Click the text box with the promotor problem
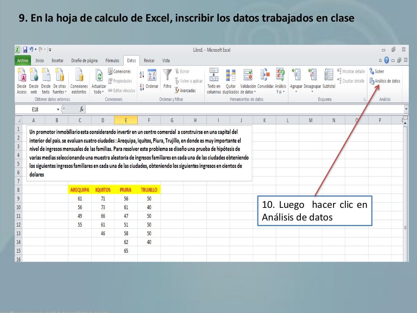Image resolution: width=417 pixels, height=313 pixels. [x=139, y=153]
